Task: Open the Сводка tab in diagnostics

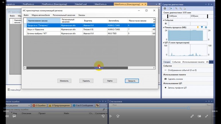Action: 167,62
